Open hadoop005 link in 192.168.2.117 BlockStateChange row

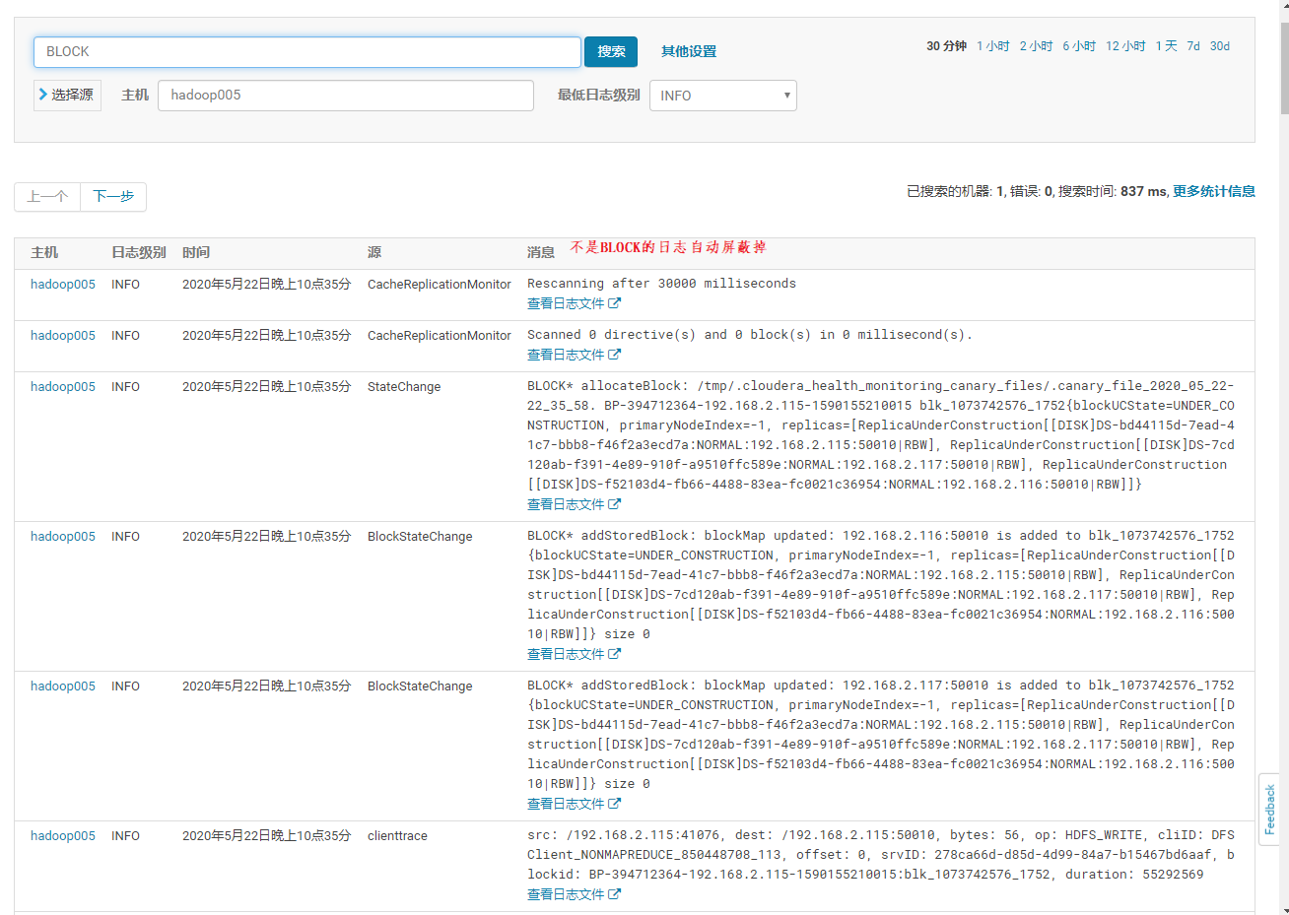tap(63, 686)
